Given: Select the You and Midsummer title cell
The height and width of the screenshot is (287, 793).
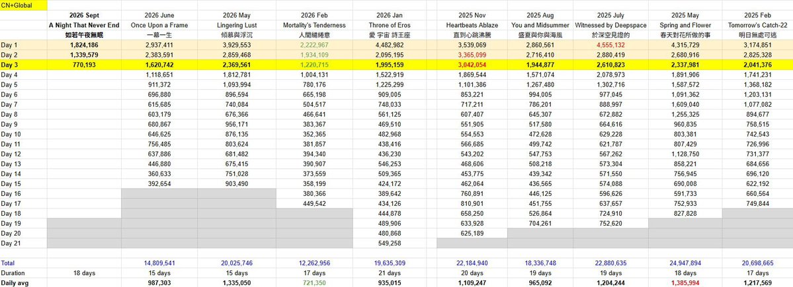Looking at the screenshot, I should pos(540,25).
